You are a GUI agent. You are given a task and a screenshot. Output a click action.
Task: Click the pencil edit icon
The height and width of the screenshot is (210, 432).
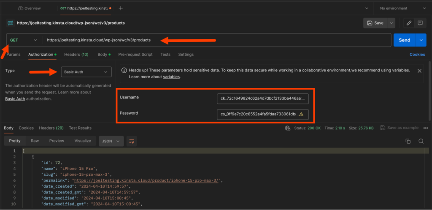408,23
